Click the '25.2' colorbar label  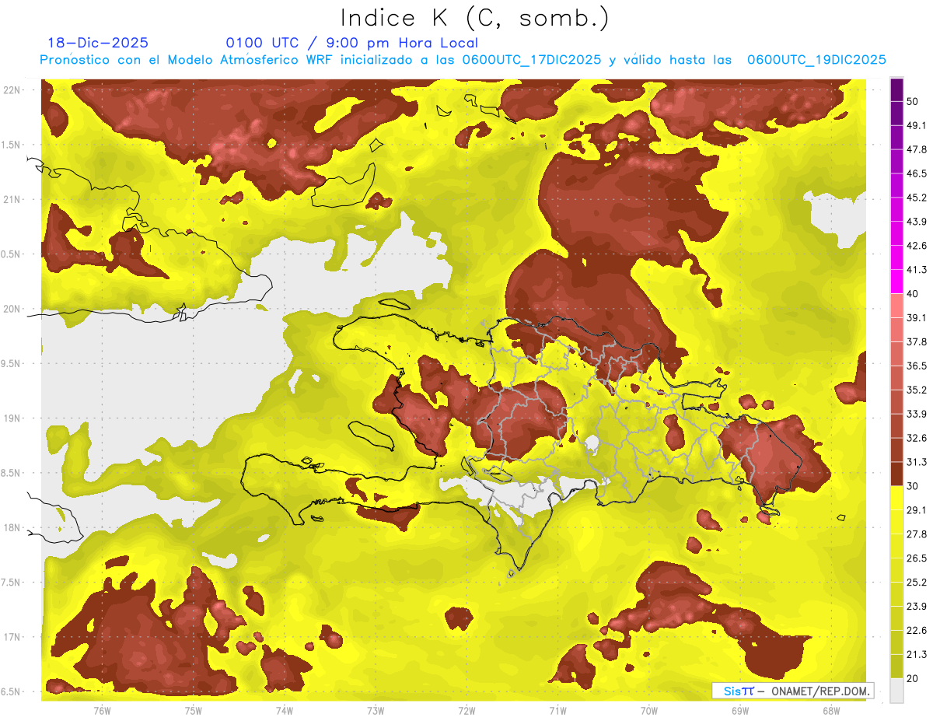click(x=917, y=582)
